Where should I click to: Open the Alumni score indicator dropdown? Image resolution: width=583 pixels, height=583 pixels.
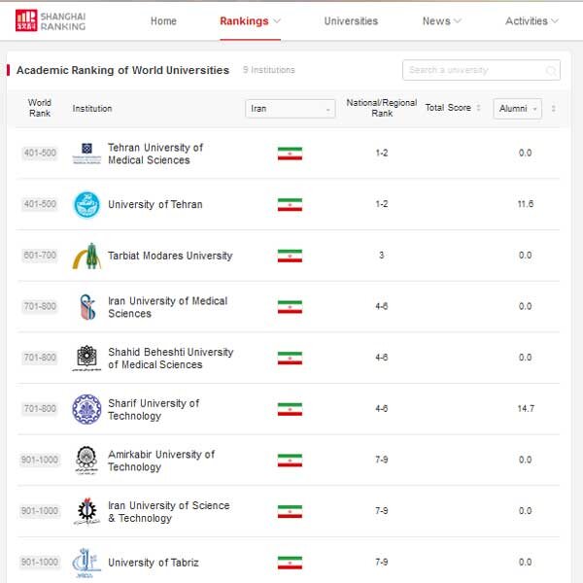tap(517, 109)
